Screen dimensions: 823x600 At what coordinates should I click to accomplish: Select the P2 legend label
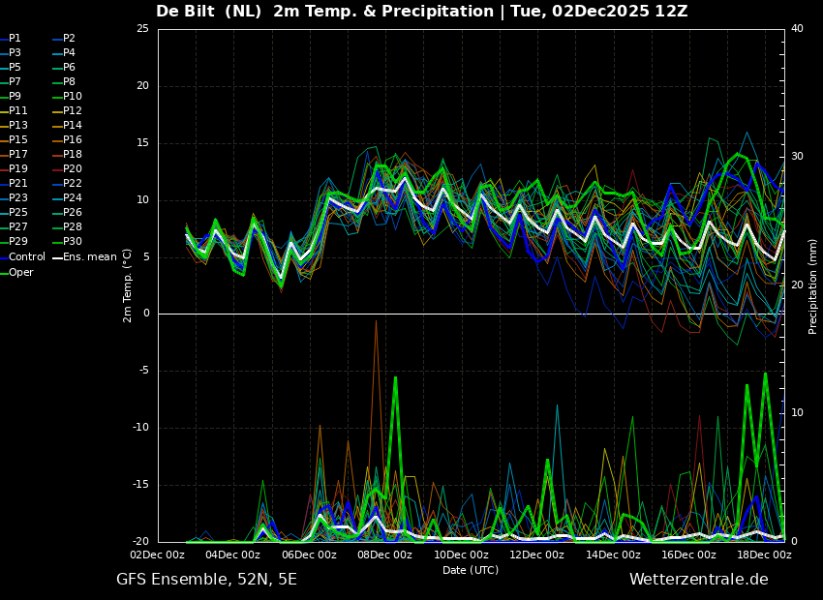(x=69, y=39)
